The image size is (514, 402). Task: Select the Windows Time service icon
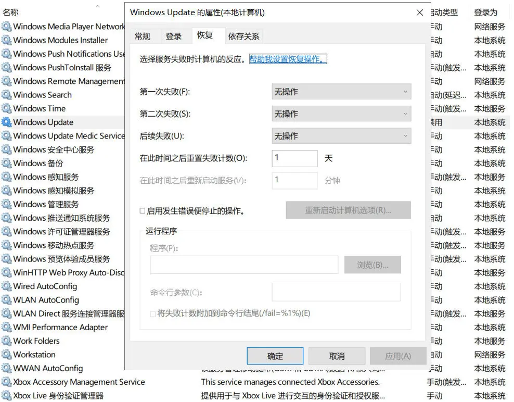coord(6,108)
